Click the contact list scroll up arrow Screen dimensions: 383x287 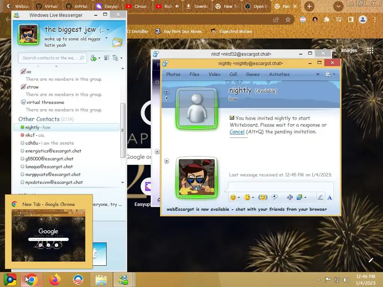123,69
